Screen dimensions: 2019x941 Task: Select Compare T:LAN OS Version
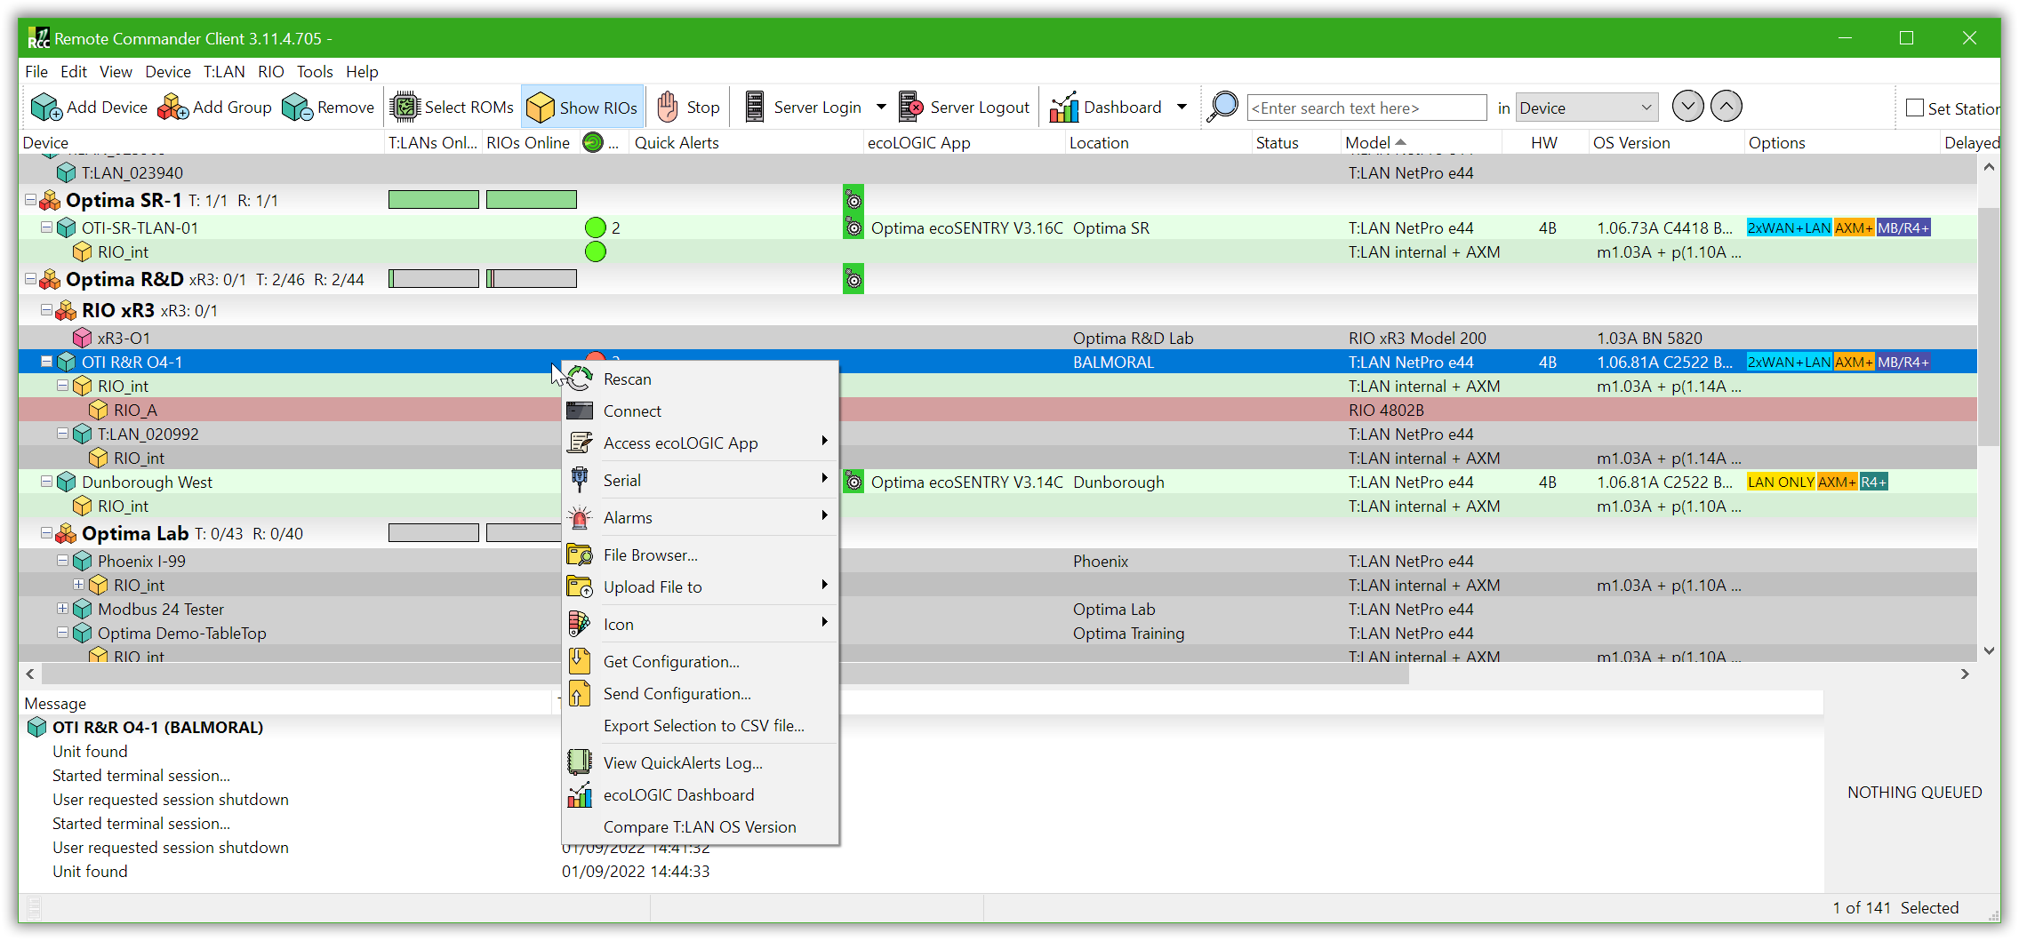click(701, 827)
